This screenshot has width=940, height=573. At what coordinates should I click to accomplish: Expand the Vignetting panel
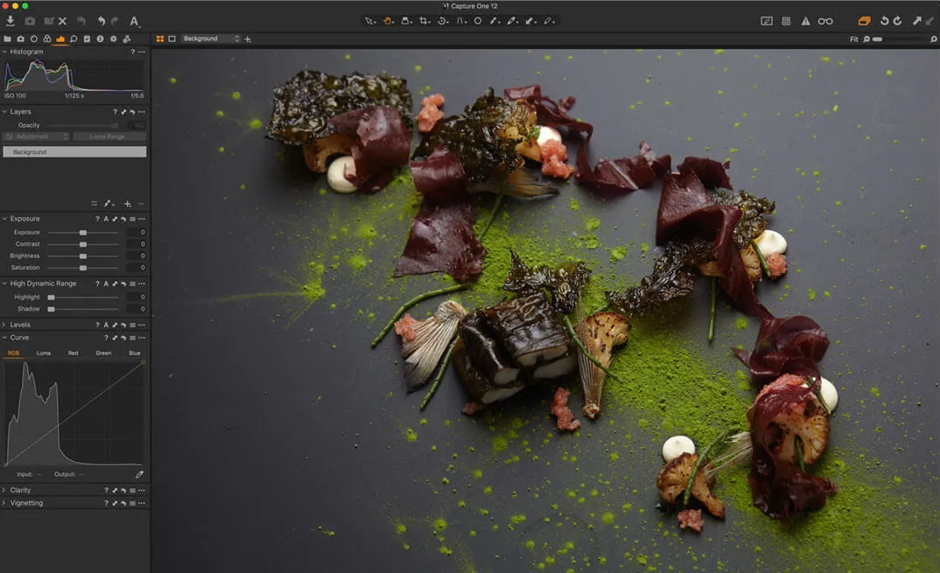pos(26,503)
